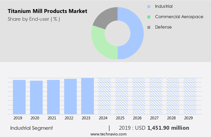Click the Titanium Mill Products Market title
Image resolution: width=211 pixels, height=137 pixels.
tap(47, 11)
